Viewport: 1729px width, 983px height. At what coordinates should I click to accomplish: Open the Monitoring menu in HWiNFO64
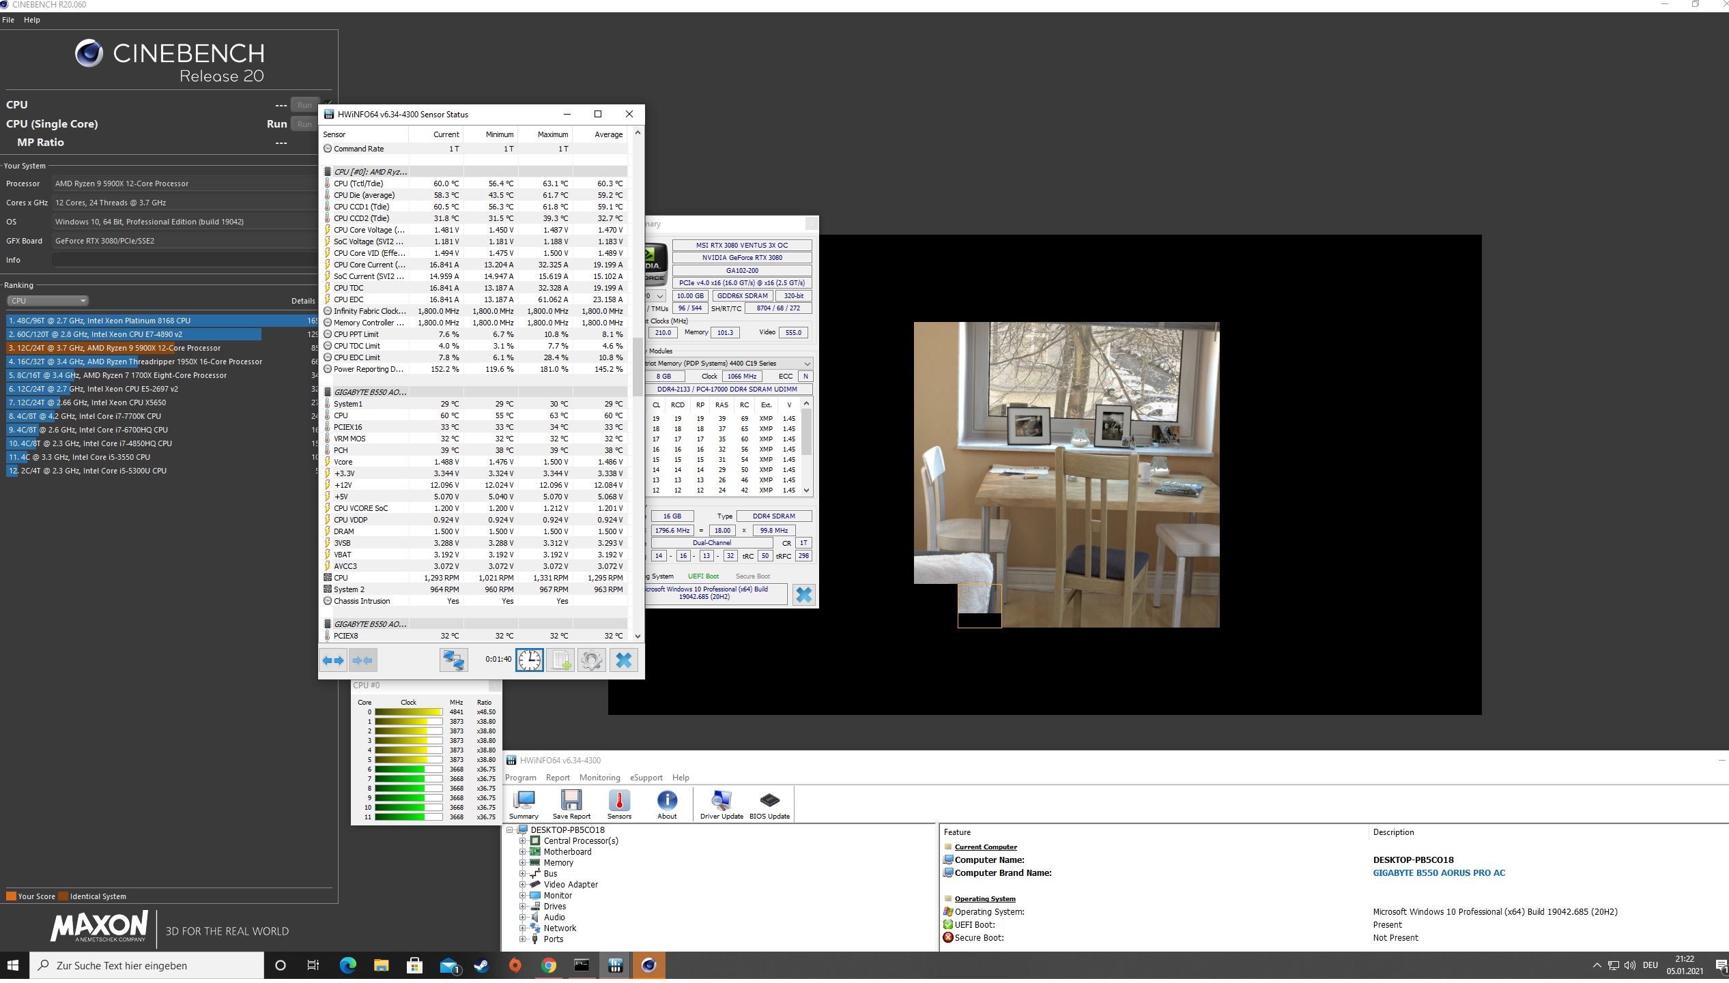pos(599,778)
